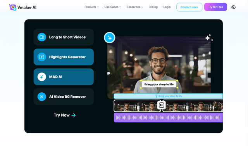
Task: Expand the Products dropdown menu
Action: [91, 7]
